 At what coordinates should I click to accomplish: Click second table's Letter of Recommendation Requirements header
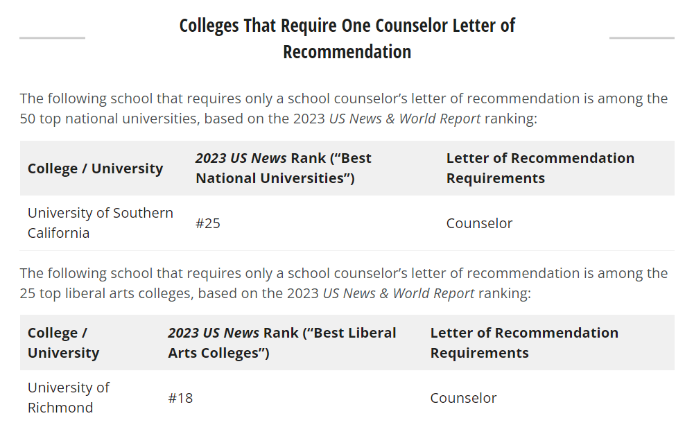(x=524, y=343)
